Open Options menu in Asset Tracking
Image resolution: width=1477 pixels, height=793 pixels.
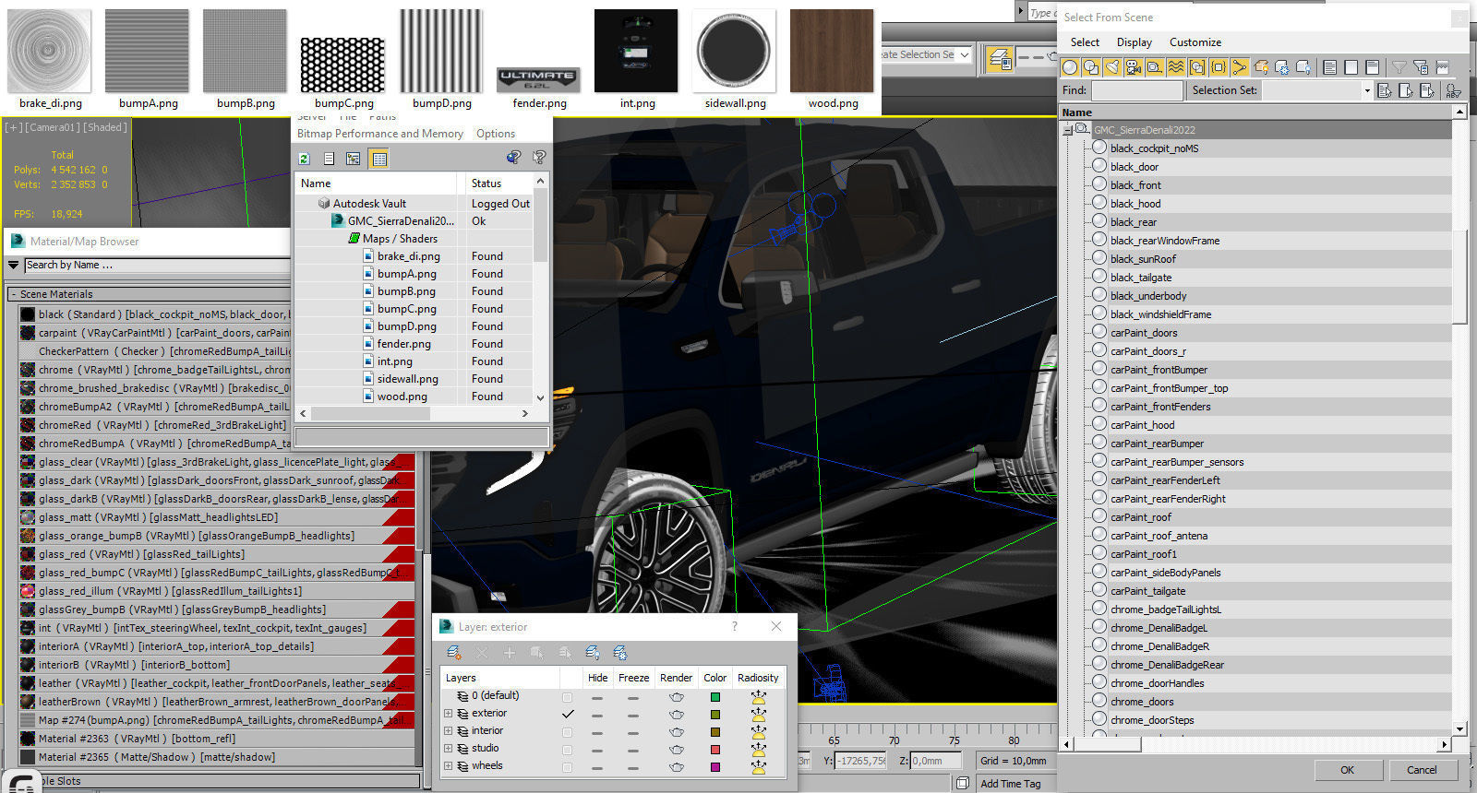click(496, 134)
